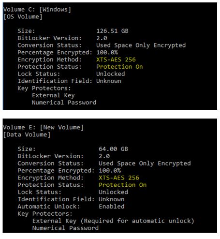Click C volume 'Protection On' status
Screen dimensions: 220x239
click(x=119, y=67)
